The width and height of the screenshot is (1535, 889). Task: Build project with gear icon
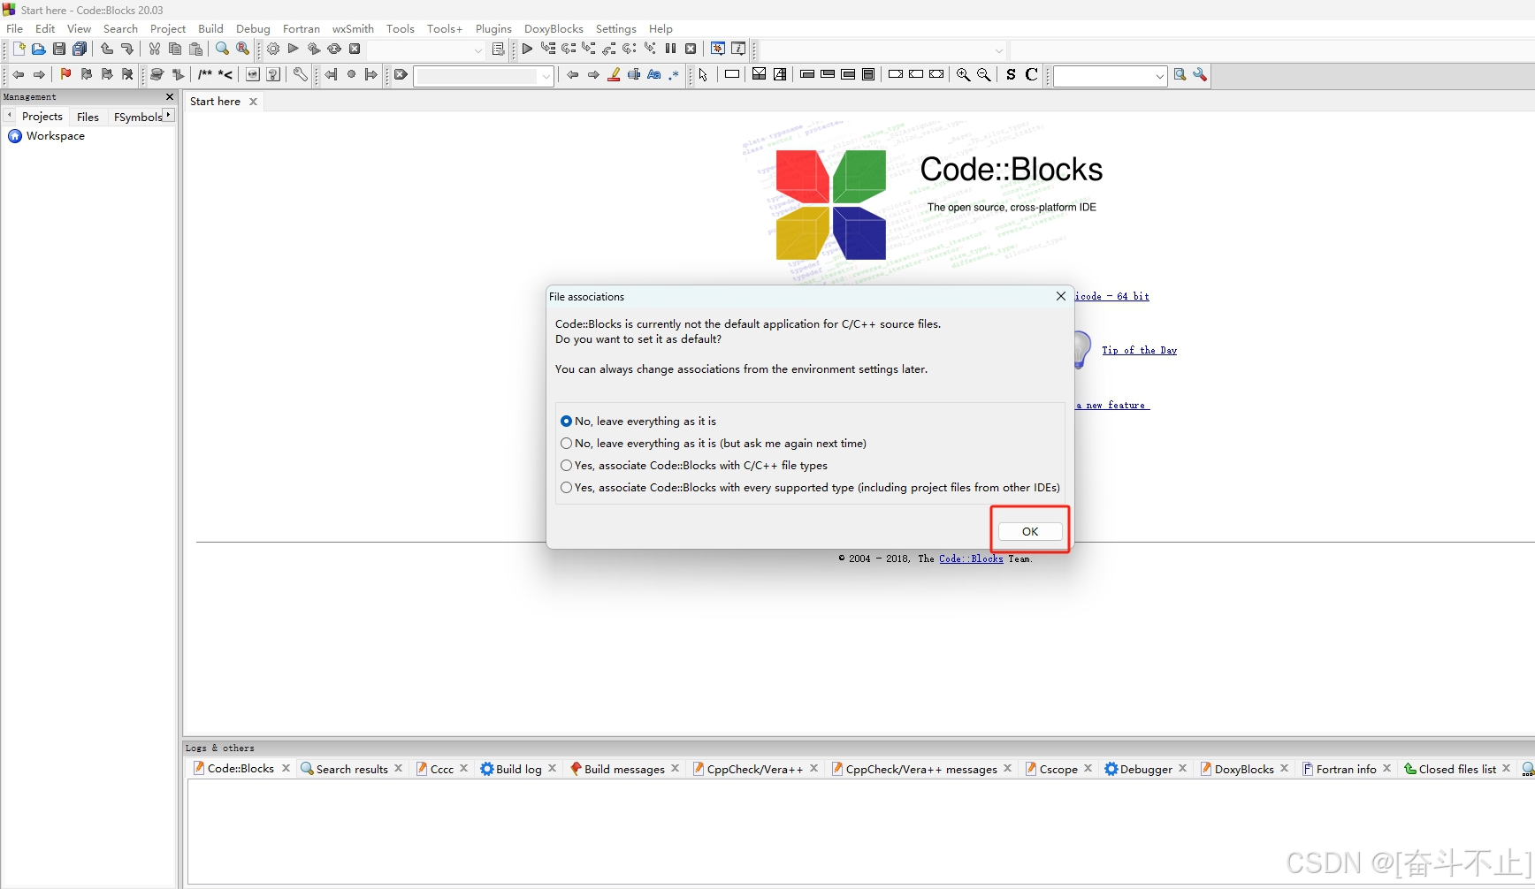tap(273, 49)
